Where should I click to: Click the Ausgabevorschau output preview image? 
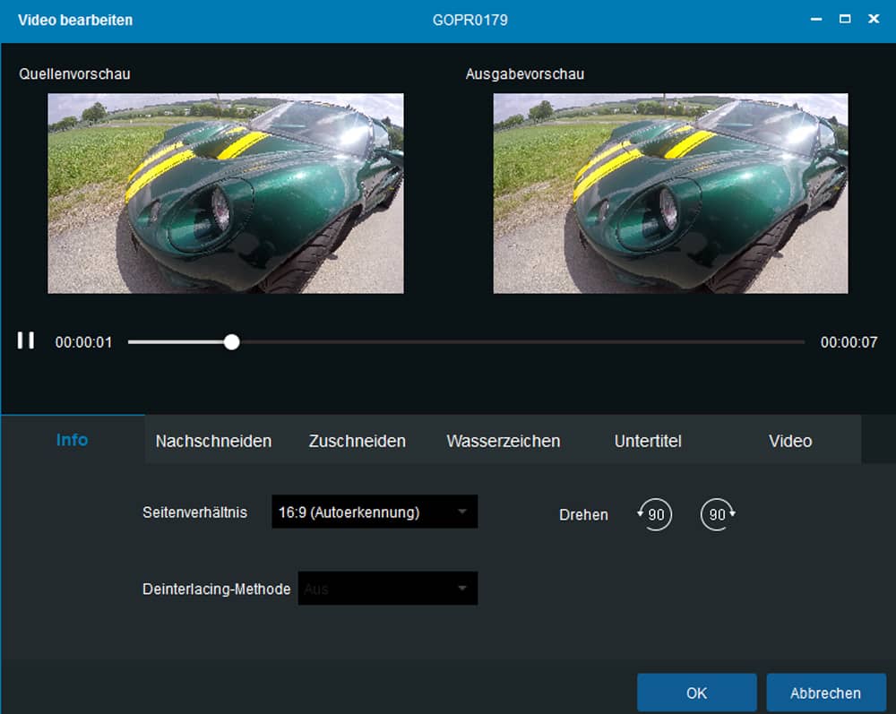tap(670, 194)
